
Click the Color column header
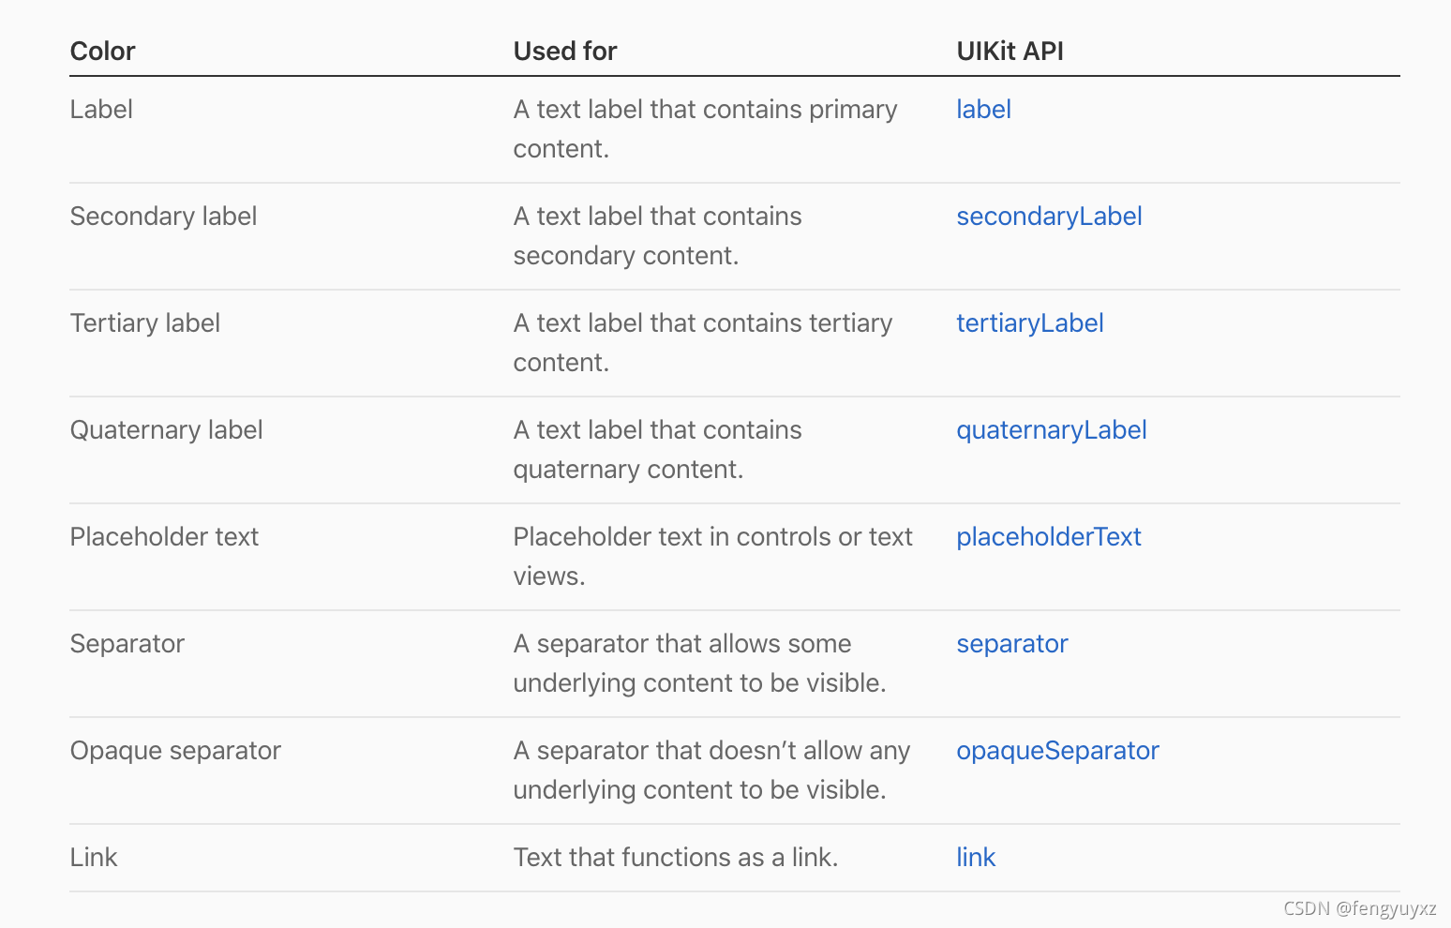(x=102, y=52)
